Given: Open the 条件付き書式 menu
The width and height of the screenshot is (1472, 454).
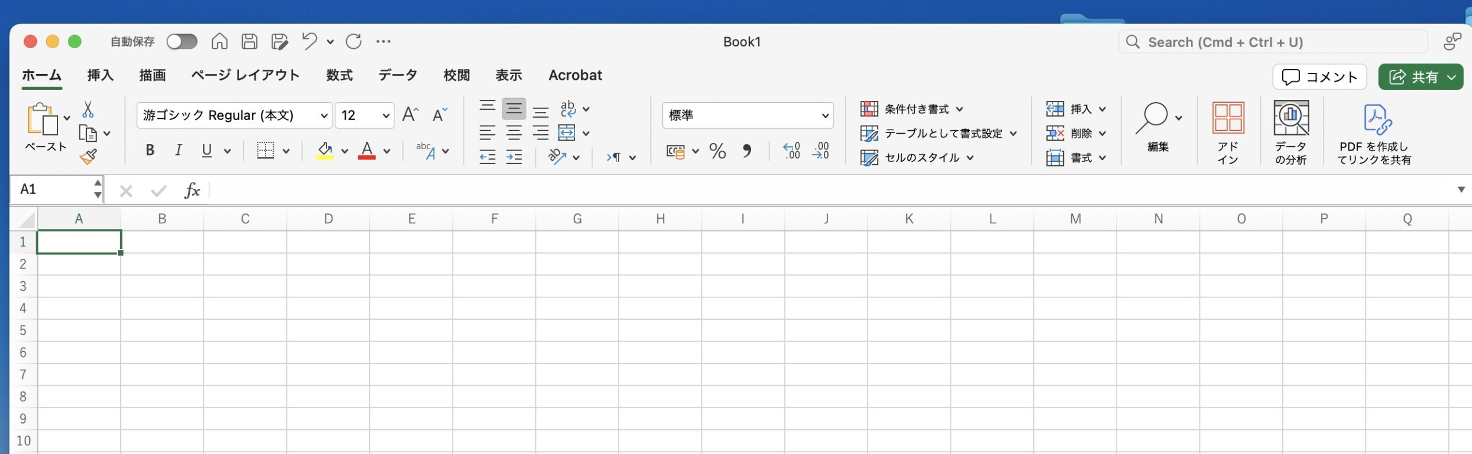Looking at the screenshot, I should point(911,109).
